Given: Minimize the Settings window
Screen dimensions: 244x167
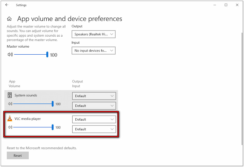Looking at the screenshot, I should tap(212, 5).
